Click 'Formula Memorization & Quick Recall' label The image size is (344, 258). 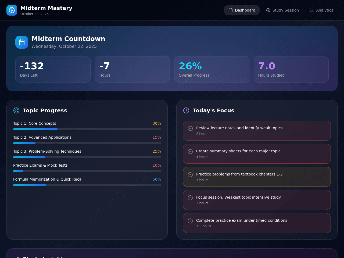coord(48,179)
